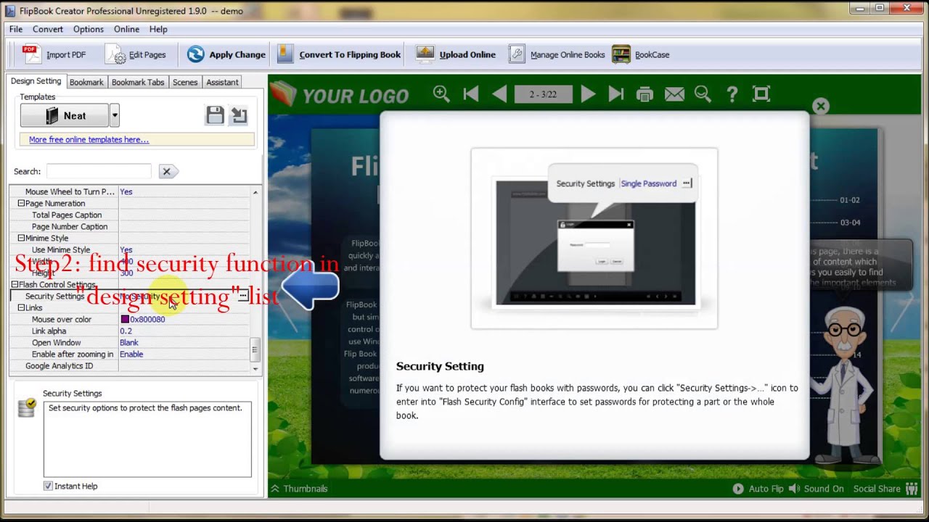Open the Neat template dropdown arrow

[114, 115]
